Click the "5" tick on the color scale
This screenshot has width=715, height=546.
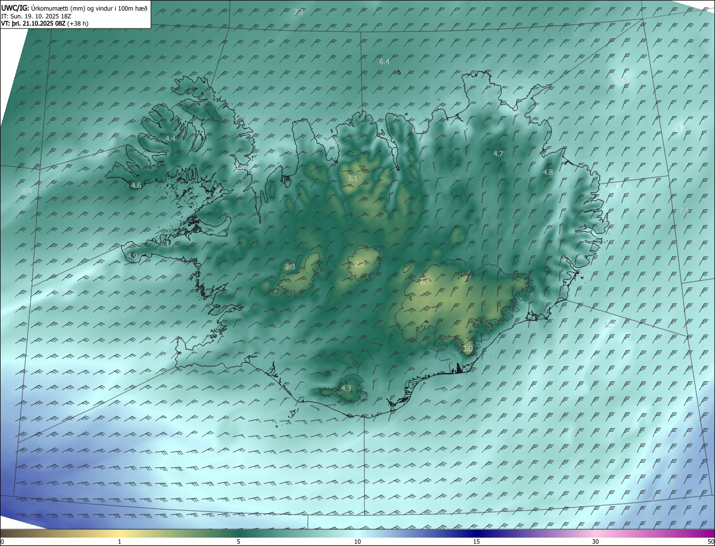[x=239, y=542]
